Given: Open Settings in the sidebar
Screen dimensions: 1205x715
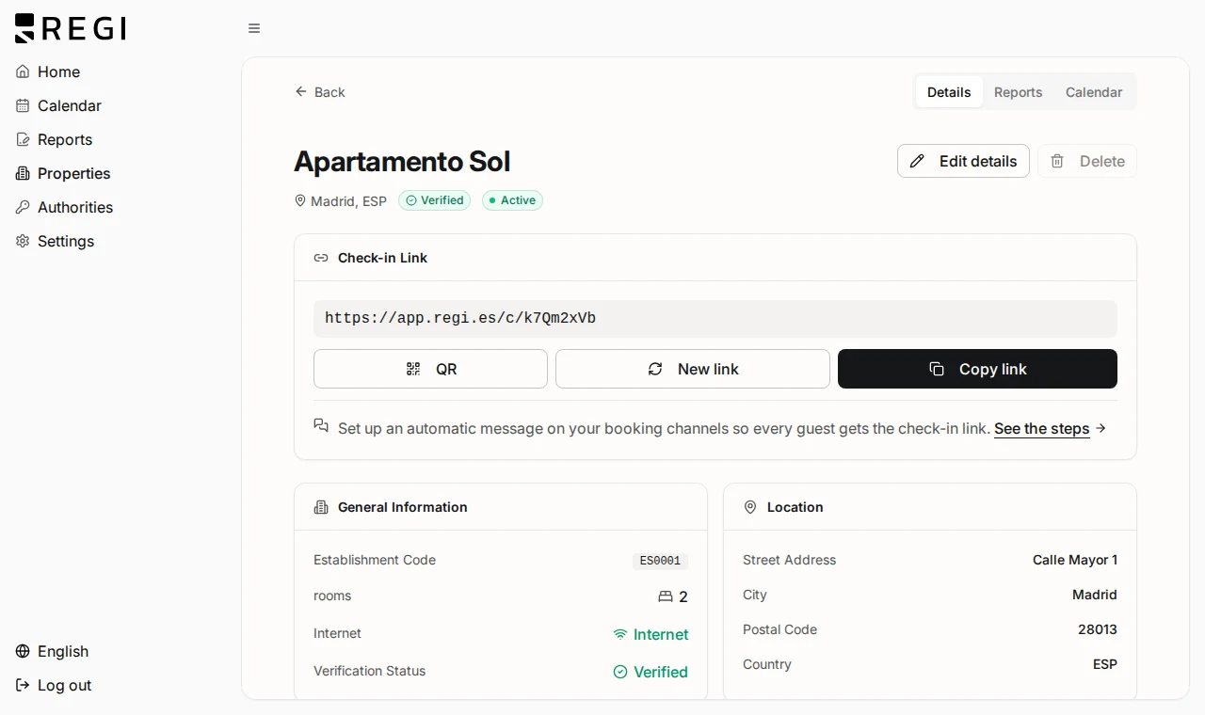Looking at the screenshot, I should coord(55,241).
